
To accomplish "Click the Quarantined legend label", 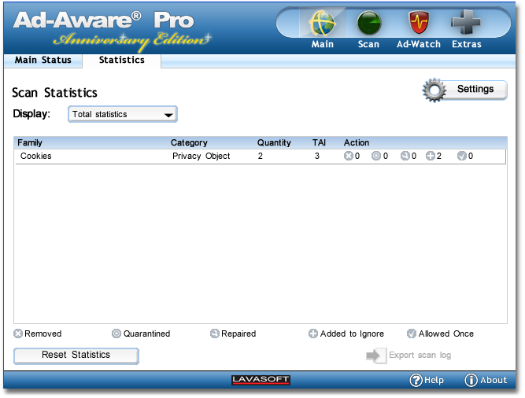I will (x=146, y=334).
